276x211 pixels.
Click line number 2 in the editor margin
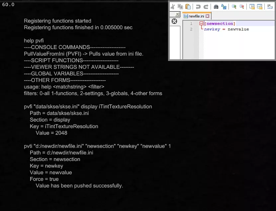(x=191, y=29)
